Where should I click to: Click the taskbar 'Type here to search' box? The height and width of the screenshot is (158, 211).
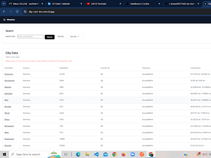pyautogui.click(x=35, y=154)
